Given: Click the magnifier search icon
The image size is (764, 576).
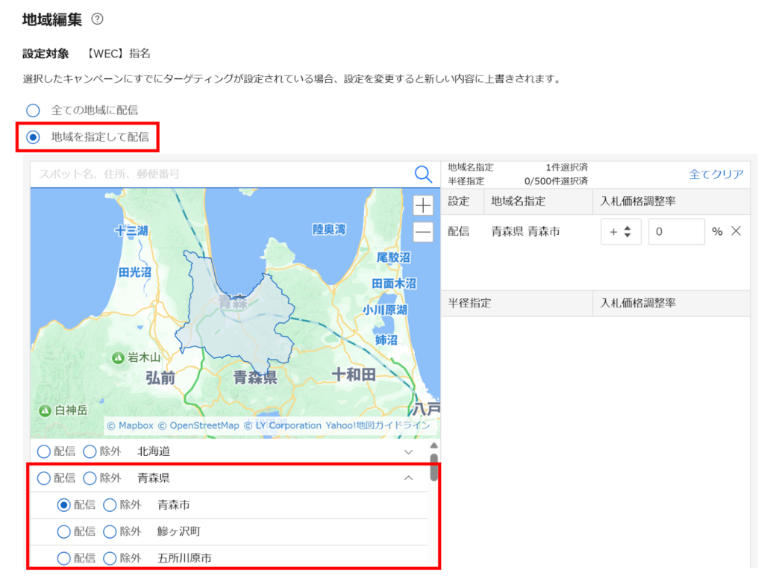Looking at the screenshot, I should click(x=423, y=175).
